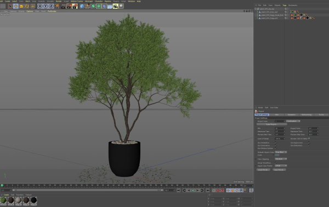This screenshot has width=329, height=207.
Task: Open viewport Options menu
Action: (x=30, y=11)
